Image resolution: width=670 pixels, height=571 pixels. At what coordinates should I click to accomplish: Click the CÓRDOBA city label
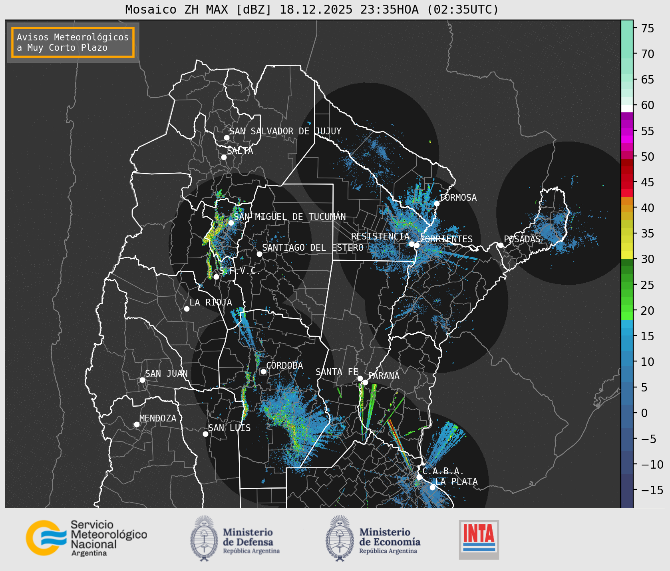[x=284, y=365]
